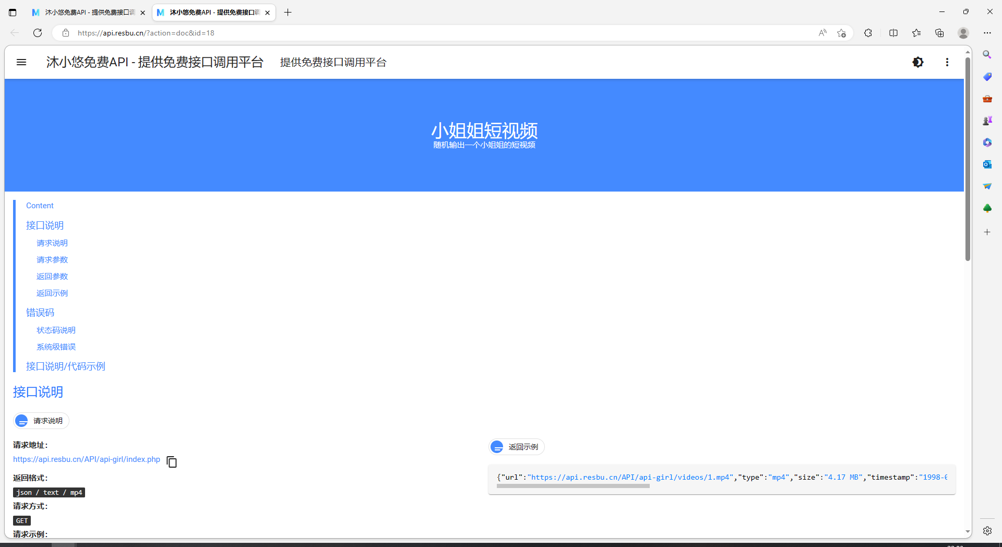
Task: Open the page's three-dot options menu
Action: pyautogui.click(x=947, y=62)
